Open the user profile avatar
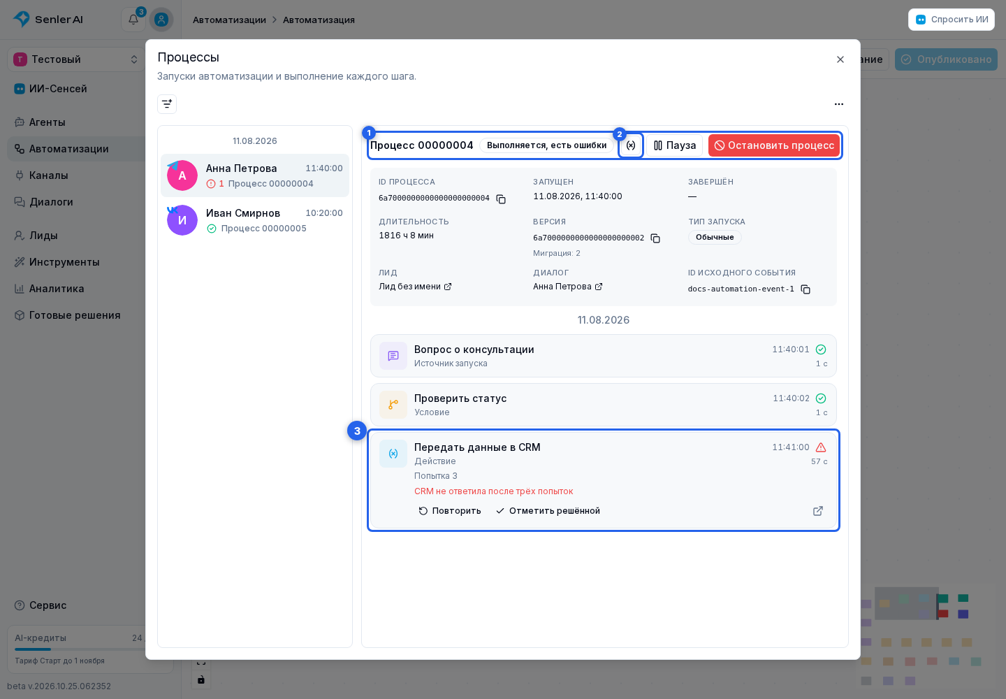This screenshot has width=1006, height=699. pos(161,20)
